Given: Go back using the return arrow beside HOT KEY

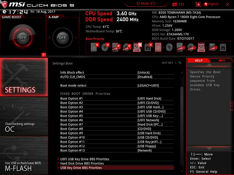Looking at the screenshot, I should point(180,63).
